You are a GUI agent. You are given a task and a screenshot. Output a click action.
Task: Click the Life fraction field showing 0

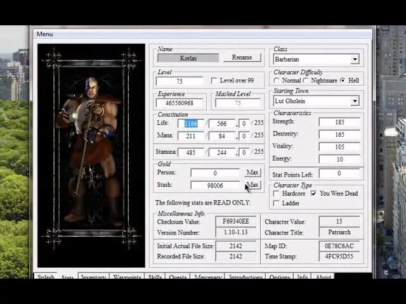244,123
